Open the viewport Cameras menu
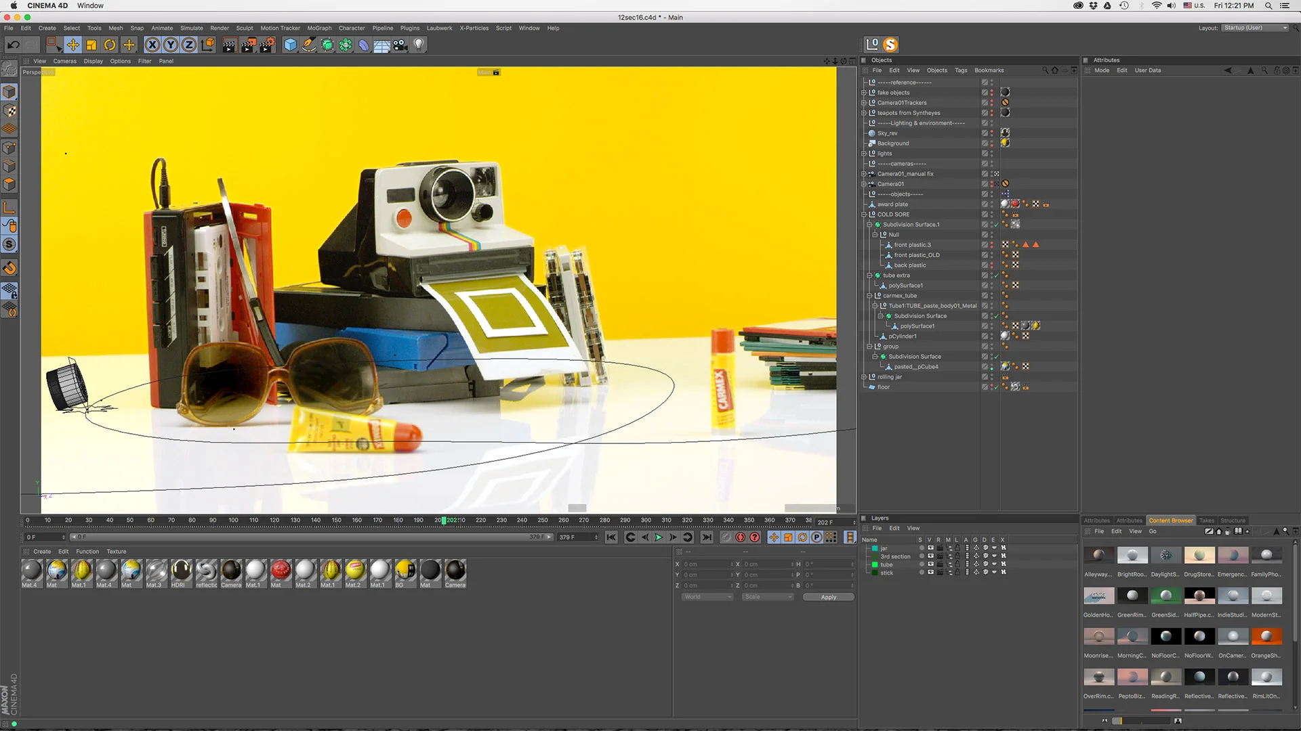 coord(65,61)
